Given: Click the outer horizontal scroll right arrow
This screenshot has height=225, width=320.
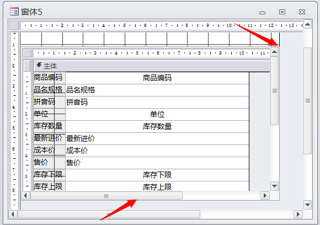Looking at the screenshot, I should point(298,214).
